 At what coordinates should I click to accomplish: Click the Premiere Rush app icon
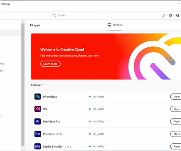point(38,134)
